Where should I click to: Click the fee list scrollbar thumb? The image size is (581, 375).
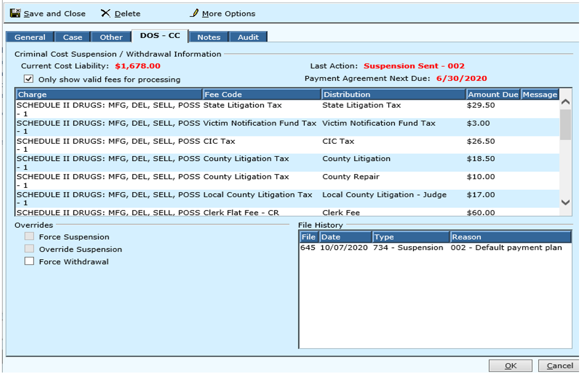[565, 125]
